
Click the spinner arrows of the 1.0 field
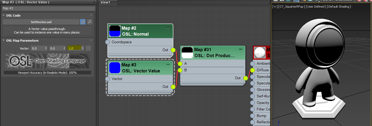(x=83, y=48)
